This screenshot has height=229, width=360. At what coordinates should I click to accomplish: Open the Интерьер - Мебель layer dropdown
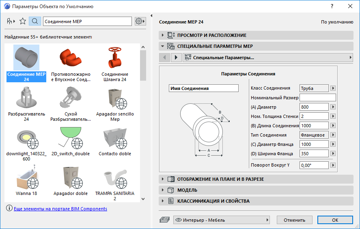(221, 220)
